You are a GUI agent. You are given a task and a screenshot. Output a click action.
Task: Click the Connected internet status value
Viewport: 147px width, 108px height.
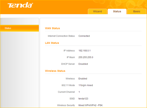pyautogui.click(x=84, y=36)
